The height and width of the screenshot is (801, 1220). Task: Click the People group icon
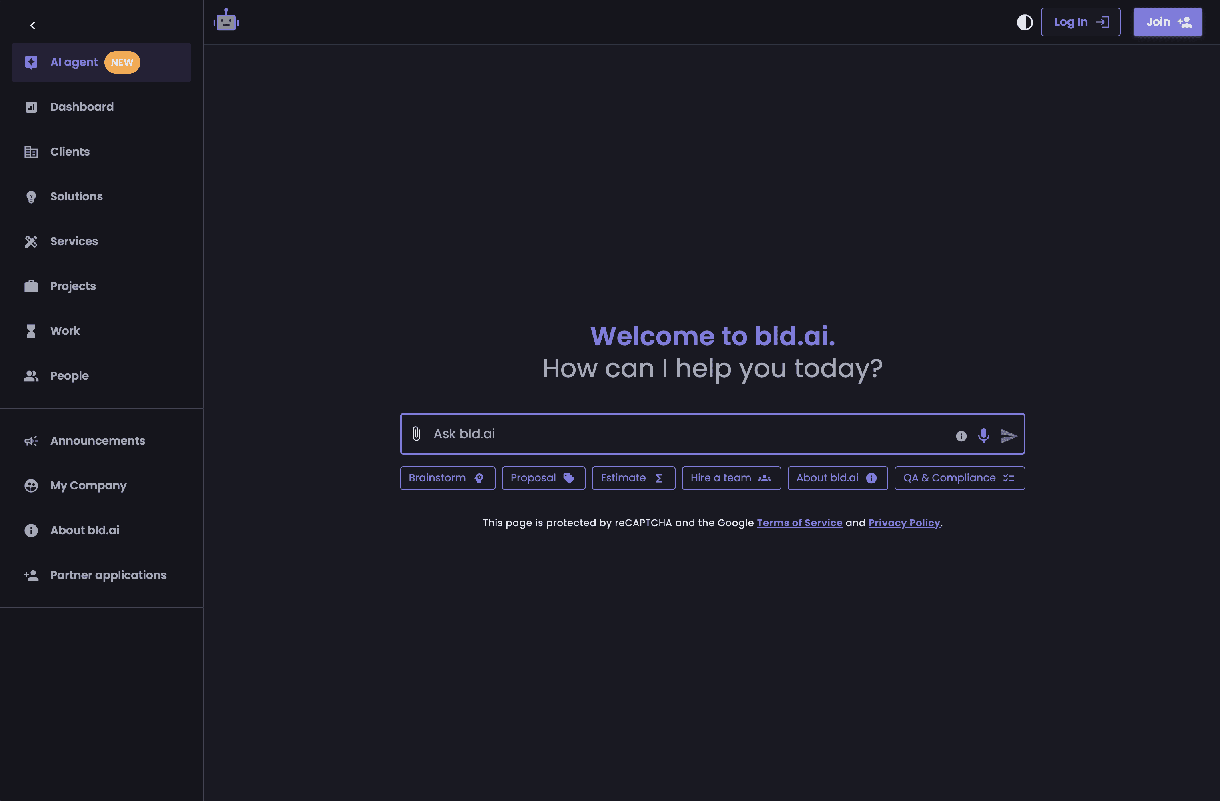pos(31,376)
